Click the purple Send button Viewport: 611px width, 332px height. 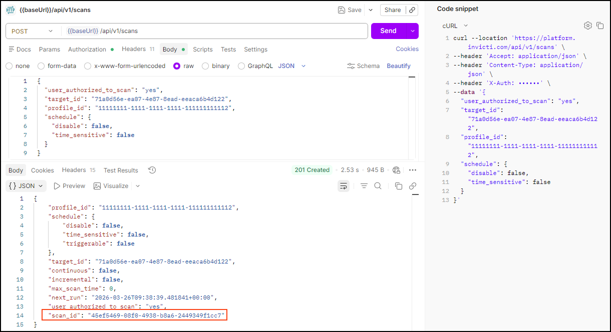389,31
